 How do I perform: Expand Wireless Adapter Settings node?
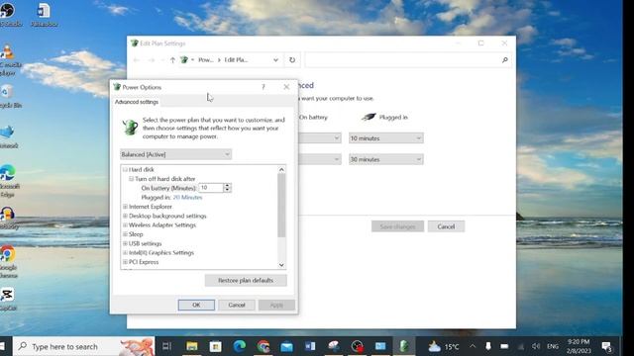[x=125, y=225]
